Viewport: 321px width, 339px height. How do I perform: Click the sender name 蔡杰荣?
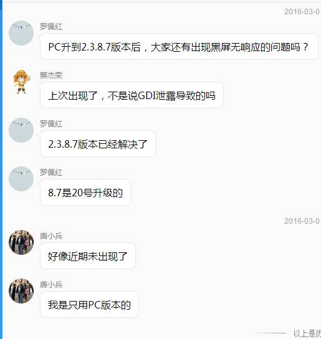click(x=51, y=75)
